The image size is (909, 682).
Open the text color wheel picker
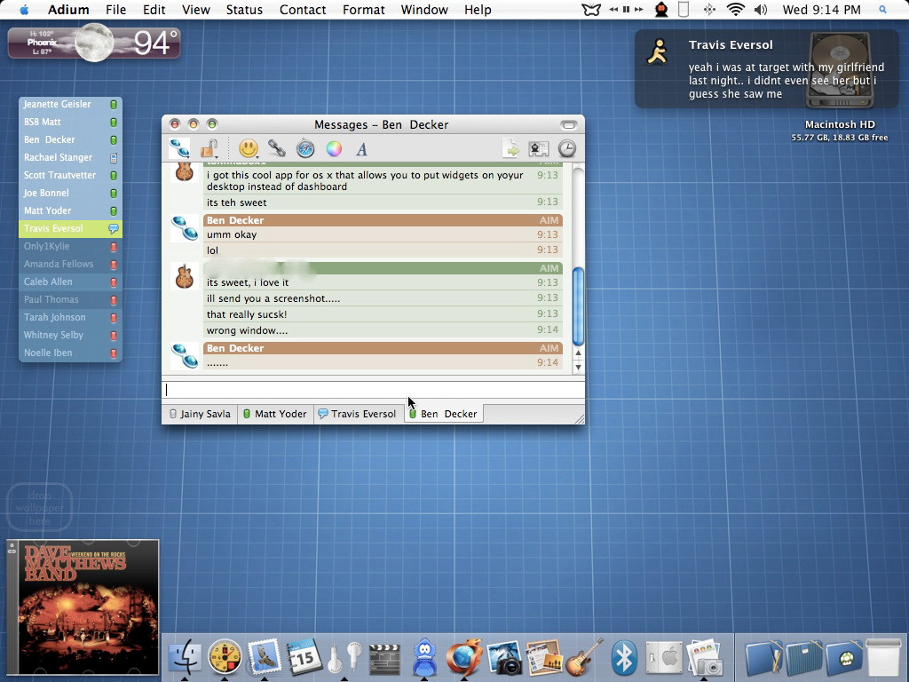(x=334, y=149)
